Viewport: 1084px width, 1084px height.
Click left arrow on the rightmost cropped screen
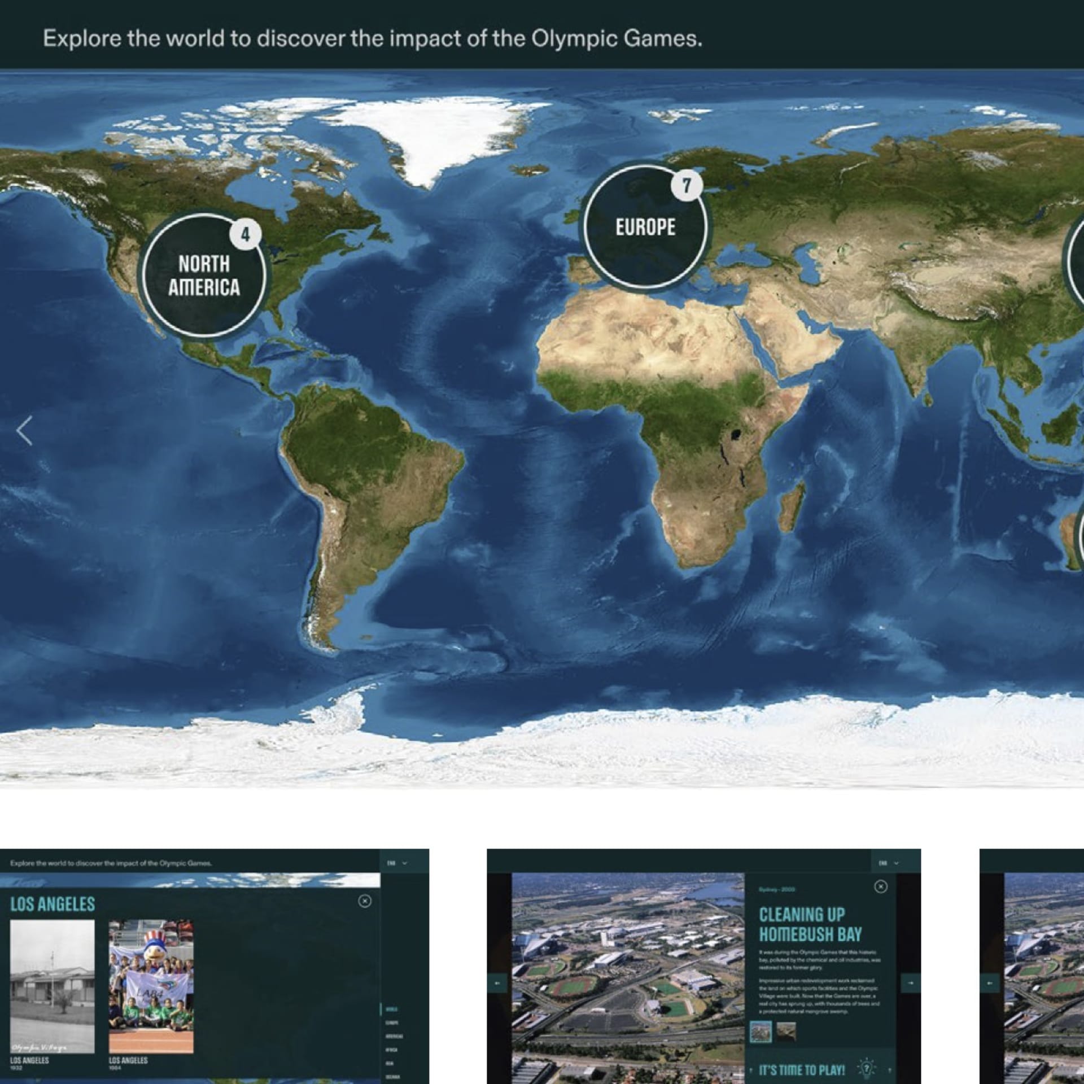pyautogui.click(x=989, y=983)
